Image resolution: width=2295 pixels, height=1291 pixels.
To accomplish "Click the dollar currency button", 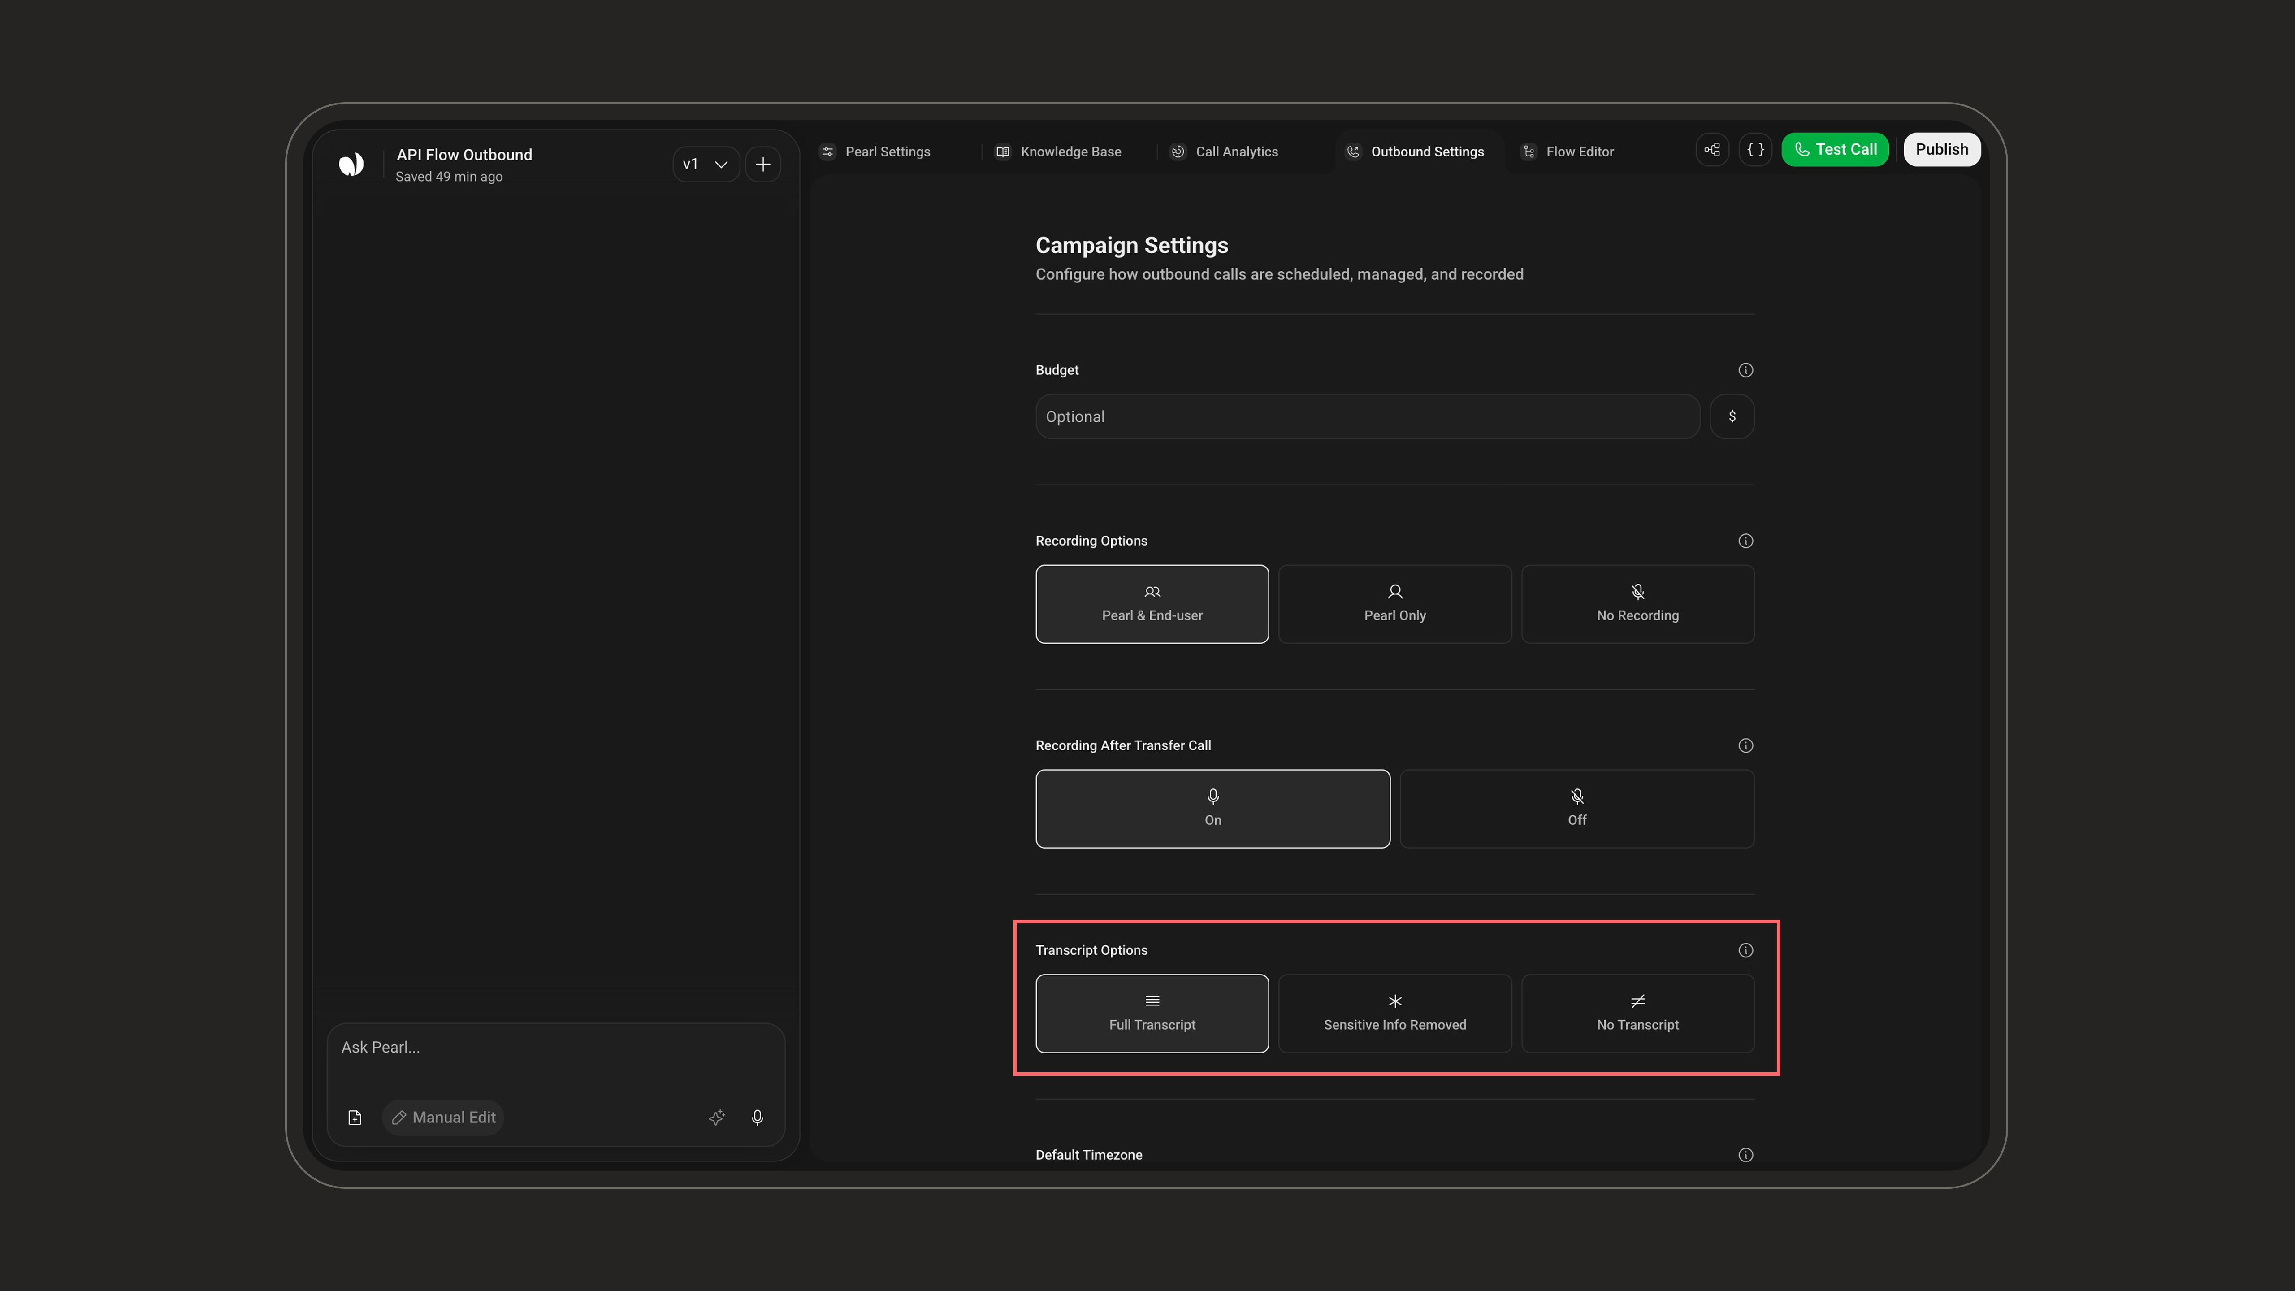I will click(x=1732, y=417).
